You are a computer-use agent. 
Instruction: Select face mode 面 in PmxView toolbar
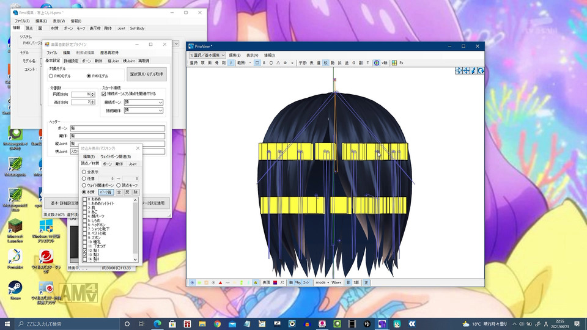210,63
